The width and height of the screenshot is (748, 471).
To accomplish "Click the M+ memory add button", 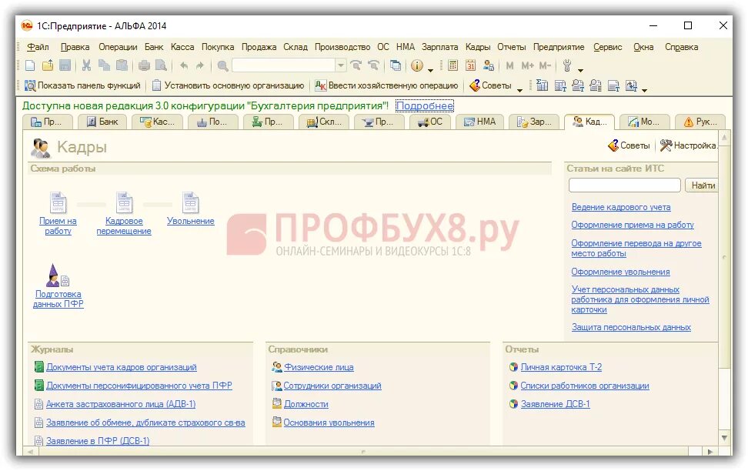I will [527, 65].
